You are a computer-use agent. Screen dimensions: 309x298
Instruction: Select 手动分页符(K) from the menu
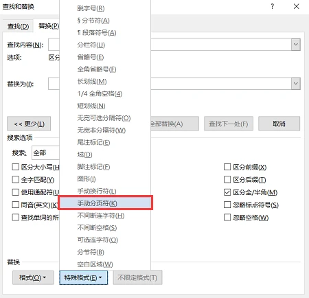pos(105,203)
